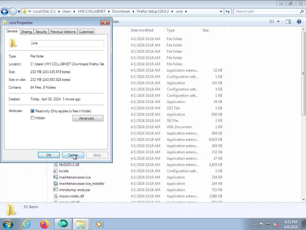
Task: Switch to the General tab
Action: click(x=12, y=31)
